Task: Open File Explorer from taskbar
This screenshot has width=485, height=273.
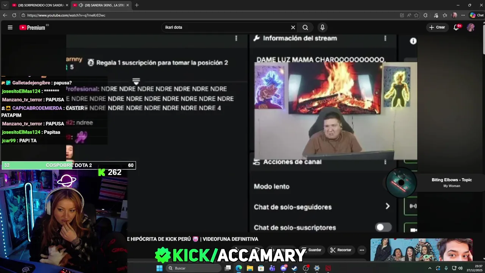Action: click(x=250, y=268)
